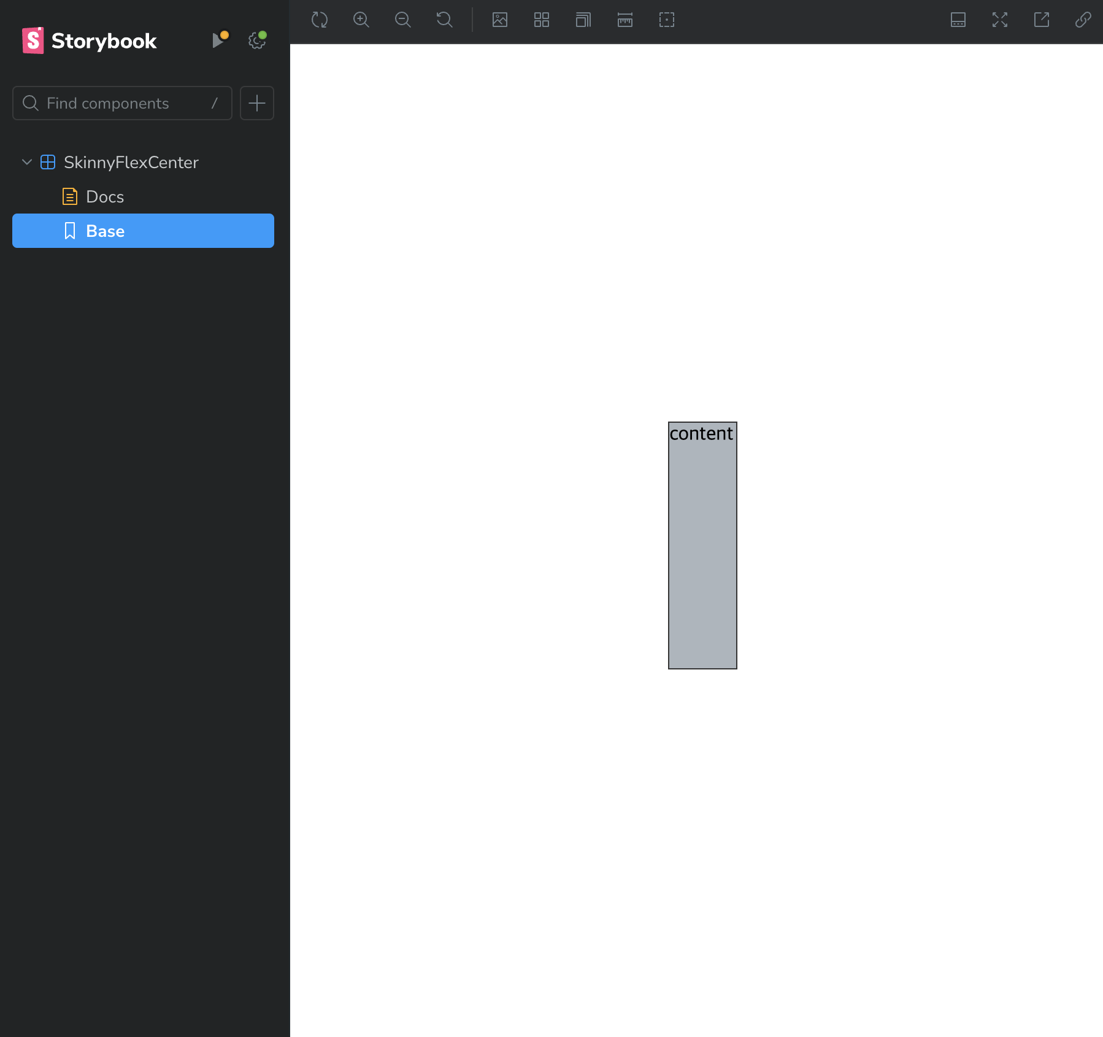Toggle the grid overlay in preview

coord(542,20)
